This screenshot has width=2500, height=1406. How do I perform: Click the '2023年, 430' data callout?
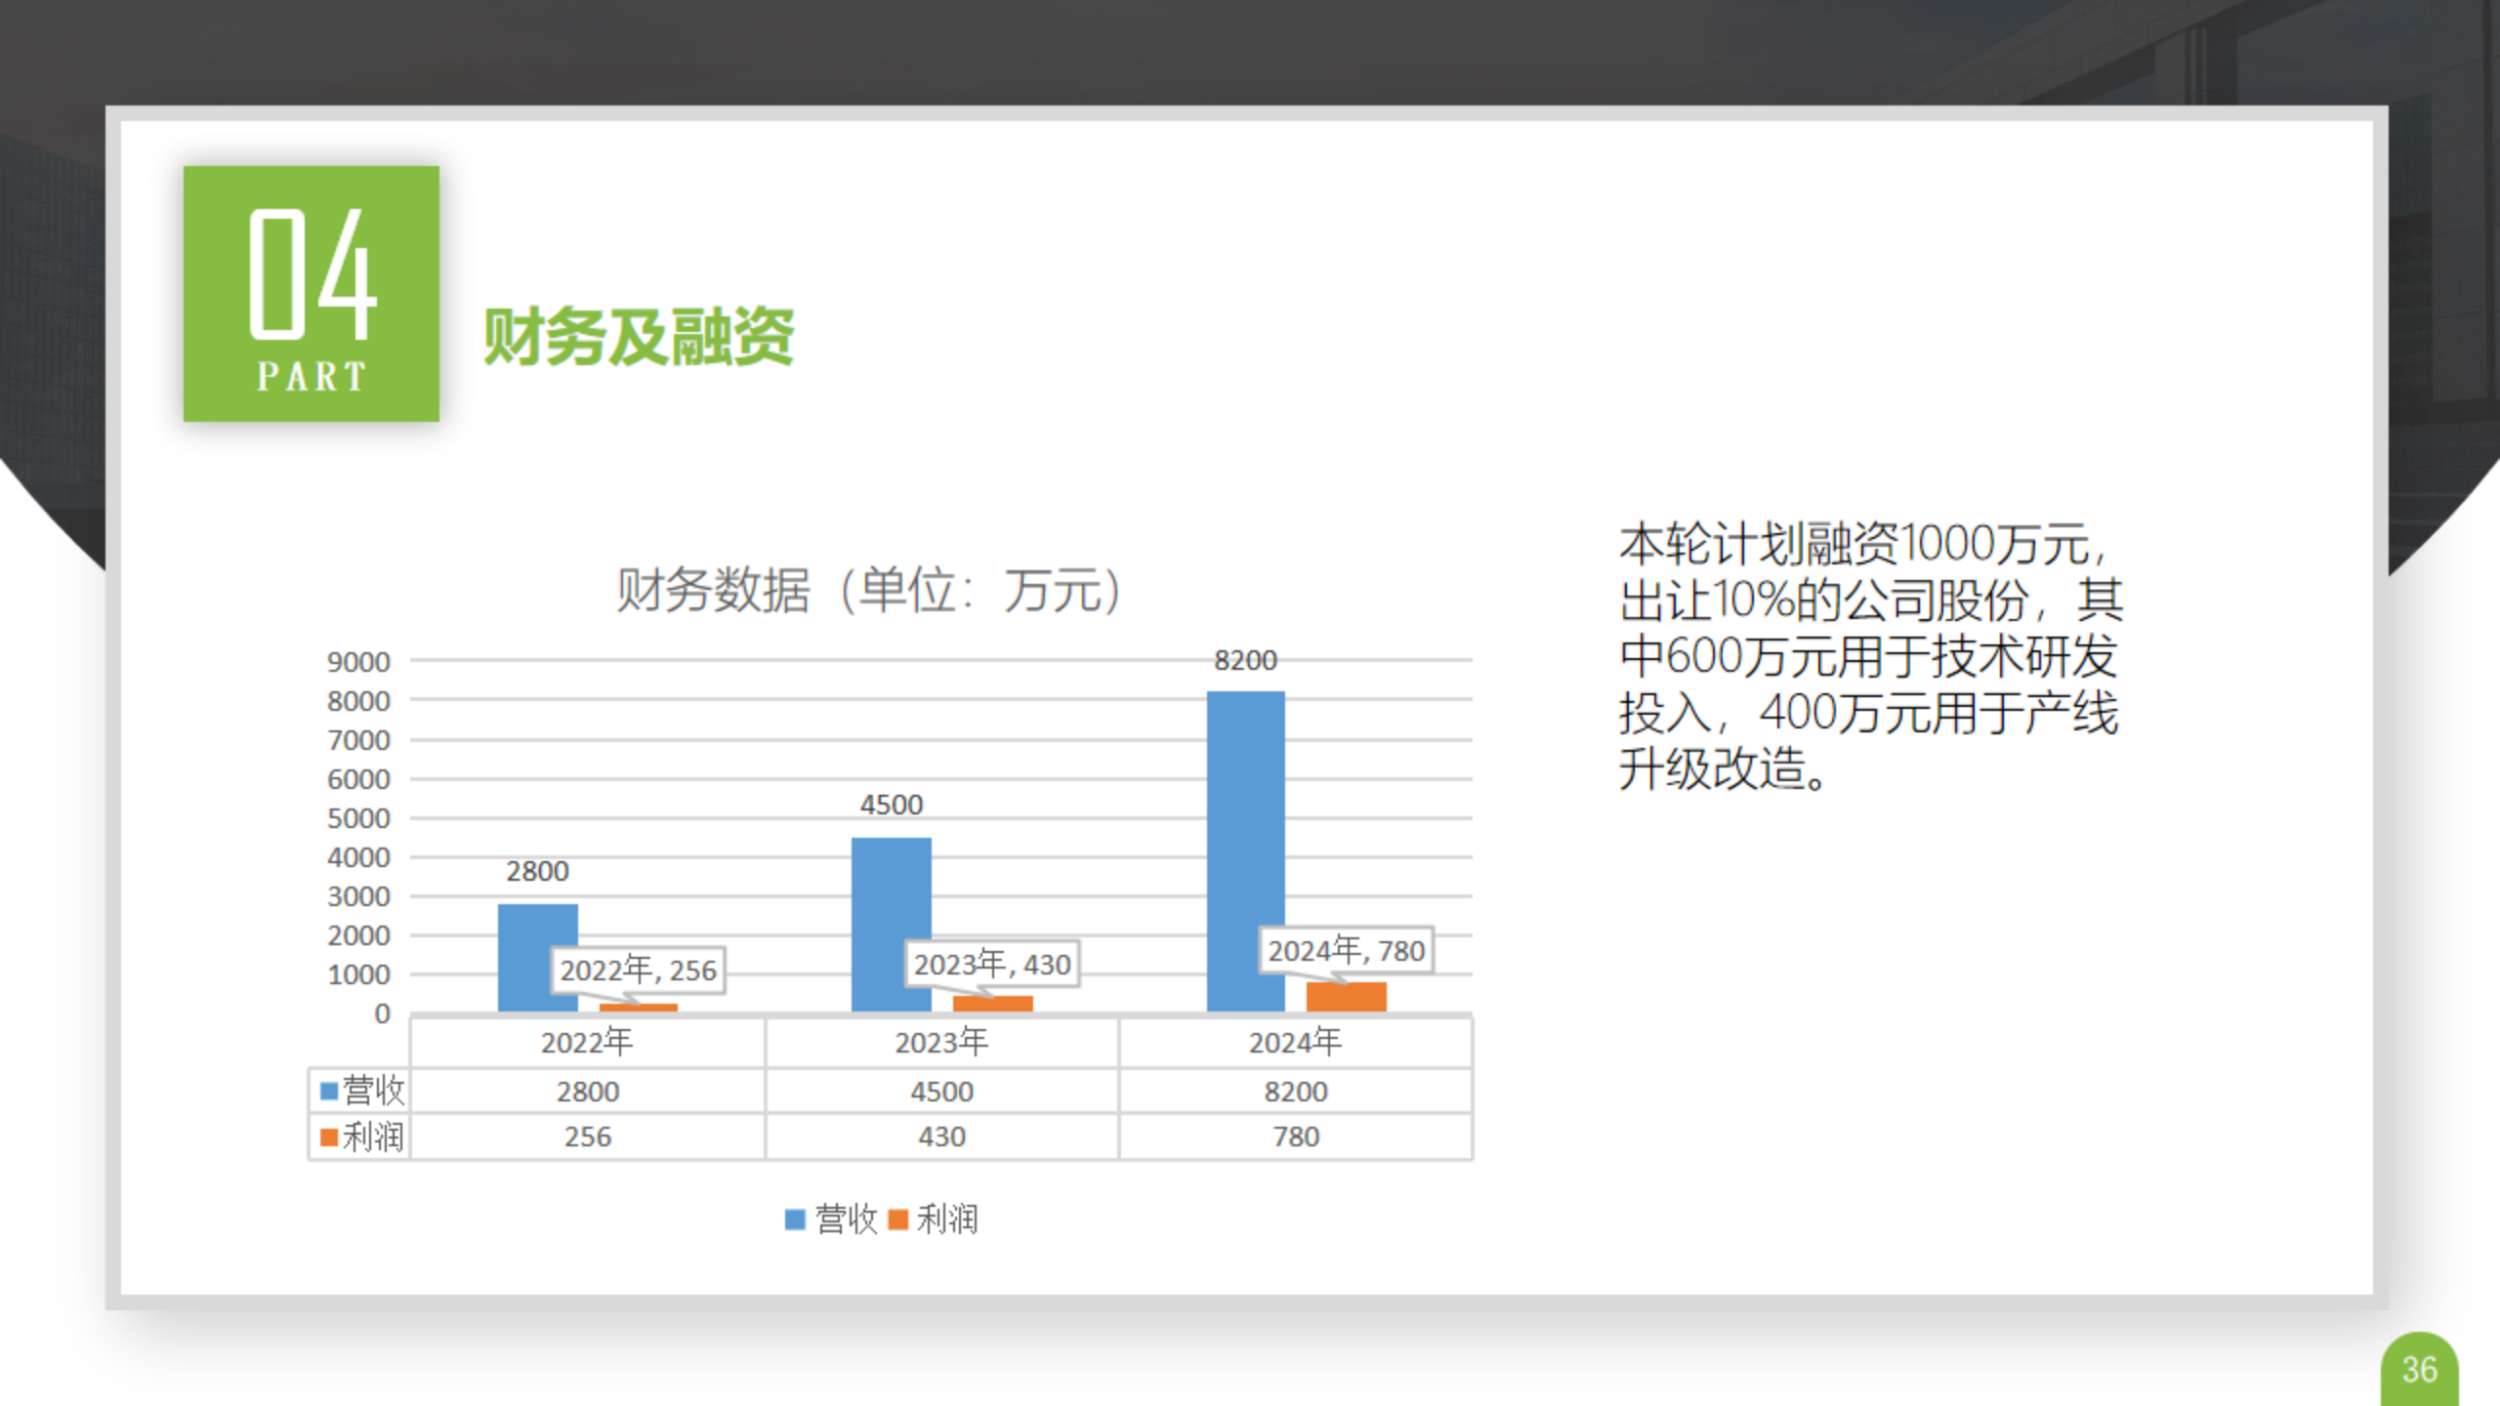(991, 965)
